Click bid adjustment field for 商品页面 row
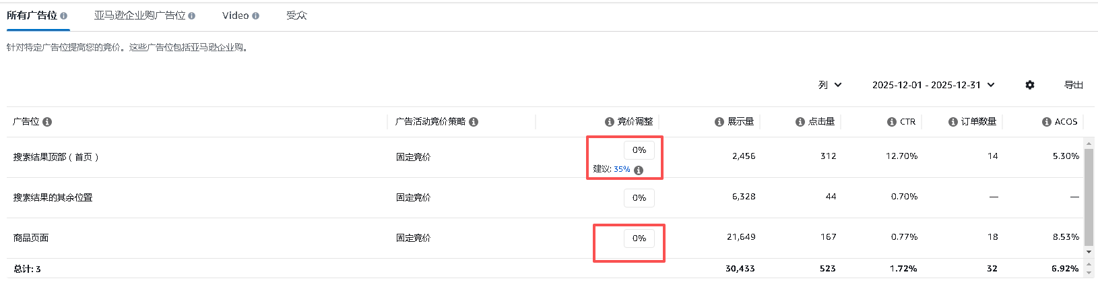Screen dimensions: 1098x289 click(639, 238)
